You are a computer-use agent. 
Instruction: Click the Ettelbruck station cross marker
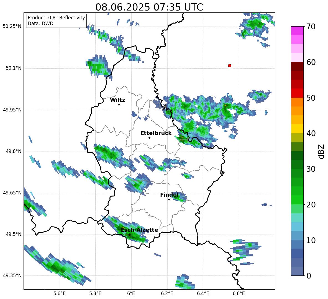click(149, 138)
